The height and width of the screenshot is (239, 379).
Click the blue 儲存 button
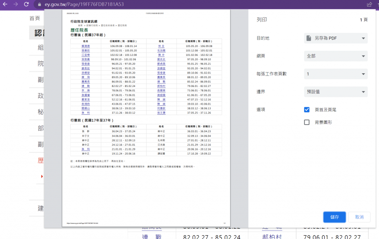point(335,217)
